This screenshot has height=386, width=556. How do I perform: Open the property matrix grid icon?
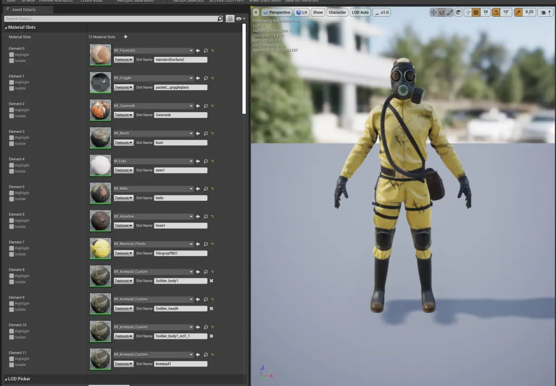pos(230,19)
